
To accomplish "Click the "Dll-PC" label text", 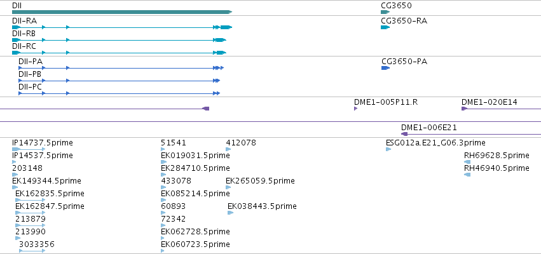I will coord(31,87).
